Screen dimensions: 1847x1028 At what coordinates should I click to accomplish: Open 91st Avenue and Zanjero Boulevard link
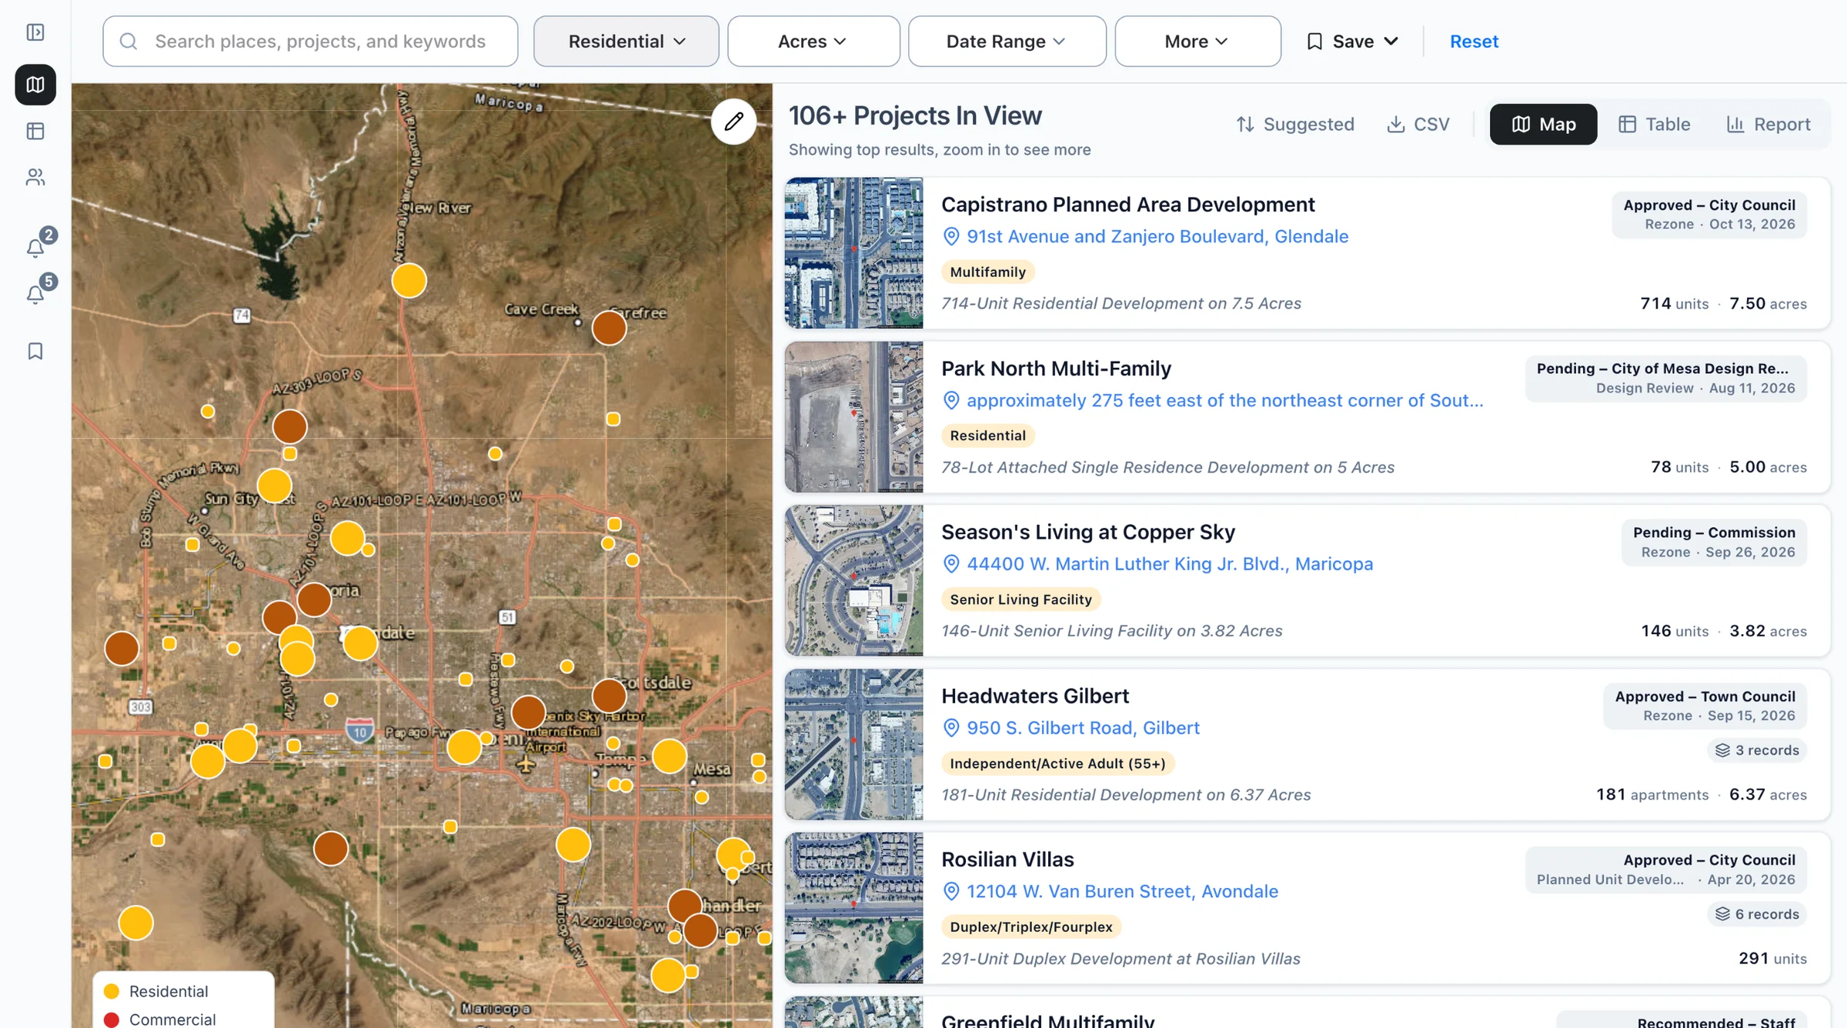click(1157, 237)
